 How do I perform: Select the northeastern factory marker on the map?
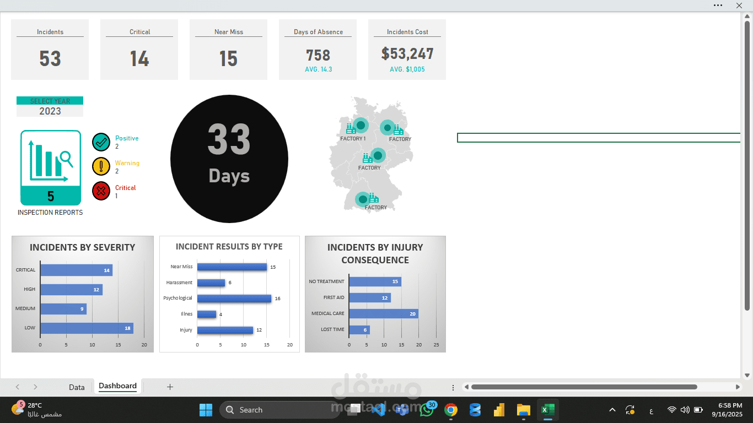tap(388, 128)
